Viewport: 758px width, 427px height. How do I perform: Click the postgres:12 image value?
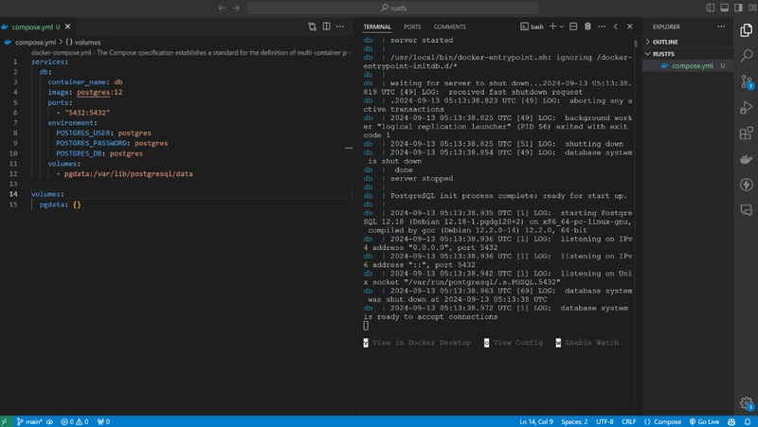point(99,92)
